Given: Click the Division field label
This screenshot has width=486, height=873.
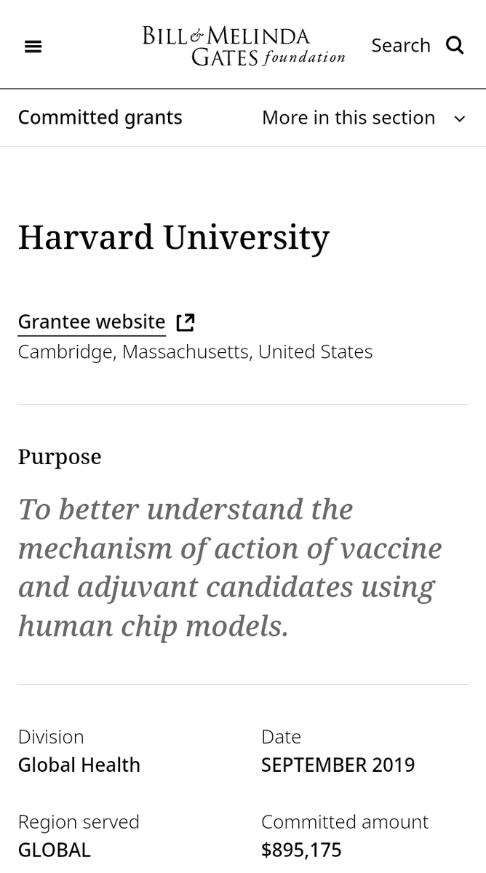Looking at the screenshot, I should (51, 737).
